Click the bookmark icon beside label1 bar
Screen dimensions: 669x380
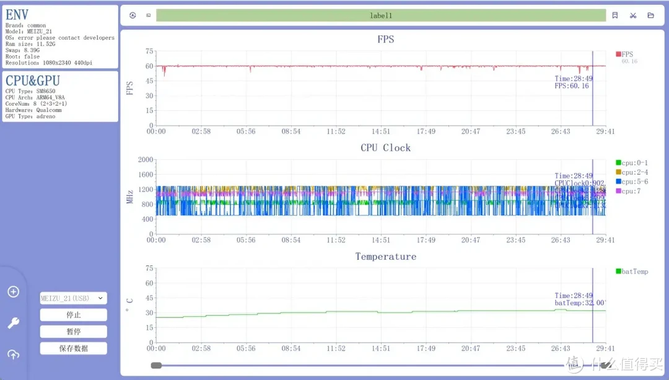(x=614, y=15)
